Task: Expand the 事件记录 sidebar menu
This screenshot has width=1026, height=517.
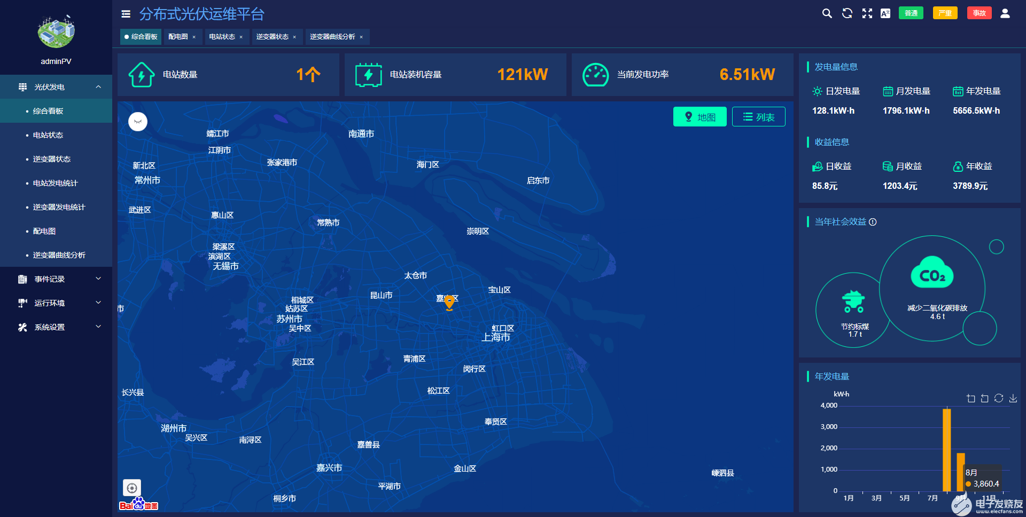Action: tap(56, 279)
